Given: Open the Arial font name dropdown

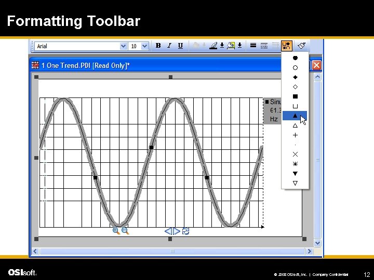Looking at the screenshot, I should (x=123, y=46).
